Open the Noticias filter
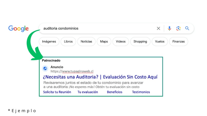This screenshot has height=116, width=207. 86,42
